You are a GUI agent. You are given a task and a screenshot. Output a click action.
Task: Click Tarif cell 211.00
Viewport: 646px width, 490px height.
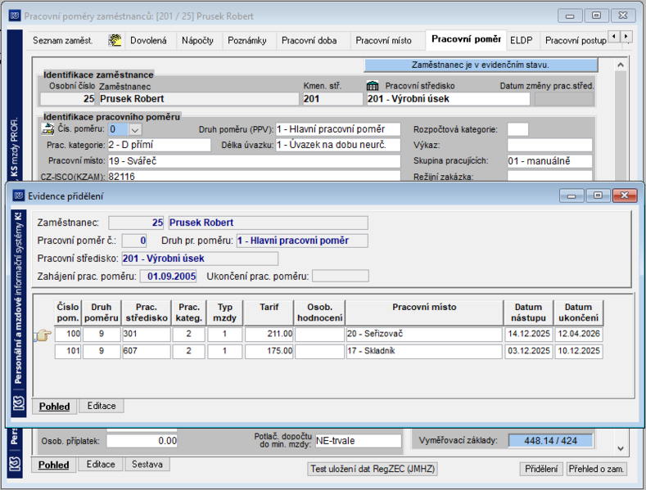click(269, 334)
